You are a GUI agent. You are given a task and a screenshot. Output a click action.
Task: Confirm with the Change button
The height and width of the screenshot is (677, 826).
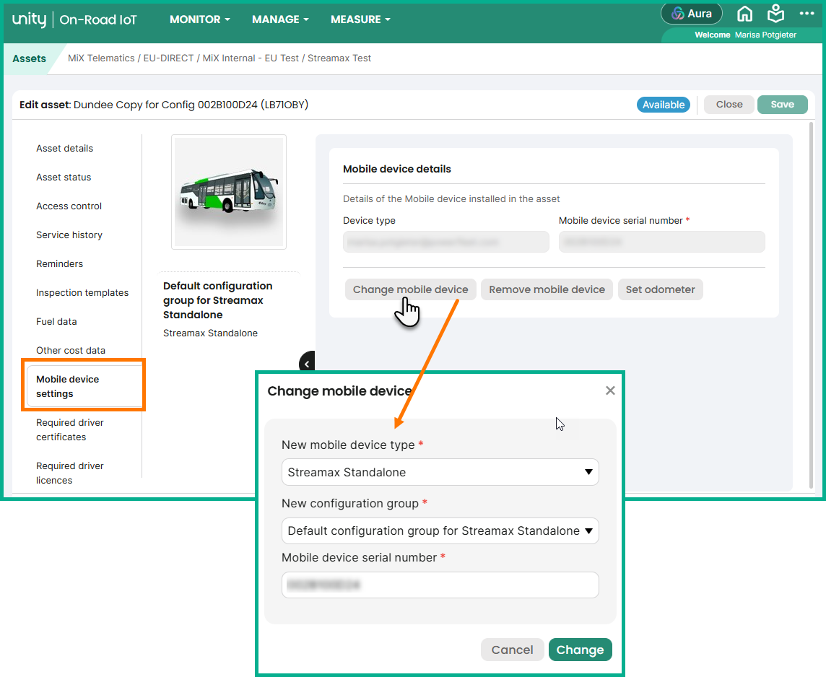click(580, 650)
